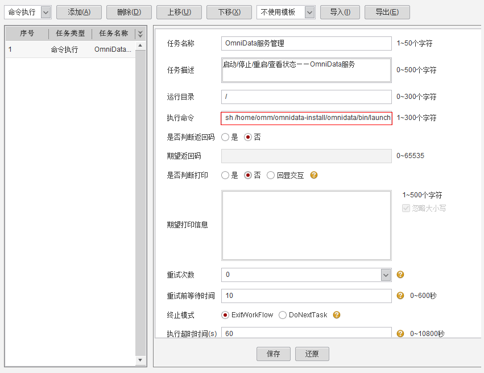
Task: Focus the 执行命令 input field
Action: pyautogui.click(x=307, y=118)
